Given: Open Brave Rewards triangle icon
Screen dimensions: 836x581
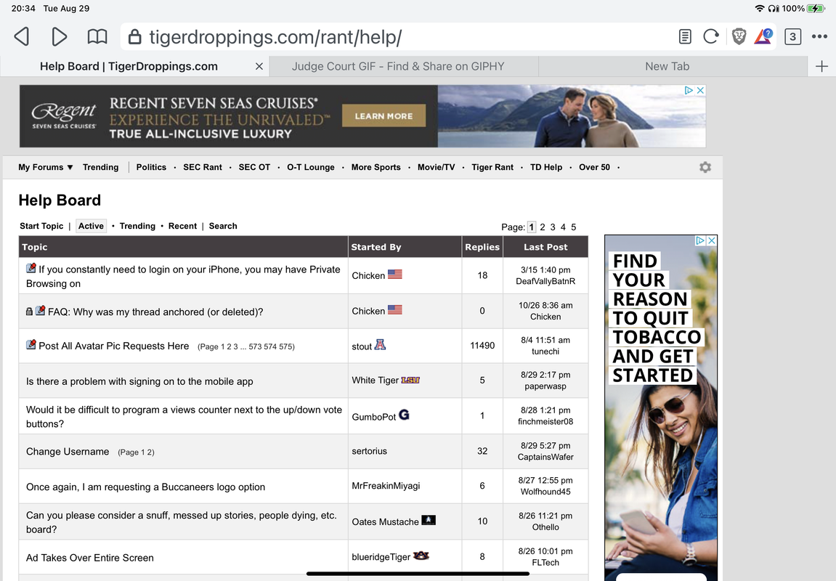Looking at the screenshot, I should click(763, 37).
